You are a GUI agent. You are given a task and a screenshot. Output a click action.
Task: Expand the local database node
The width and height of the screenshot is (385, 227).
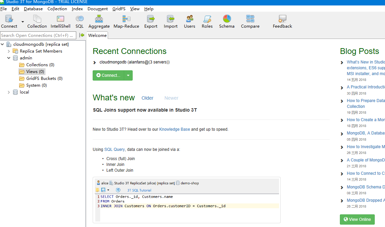[9, 92]
